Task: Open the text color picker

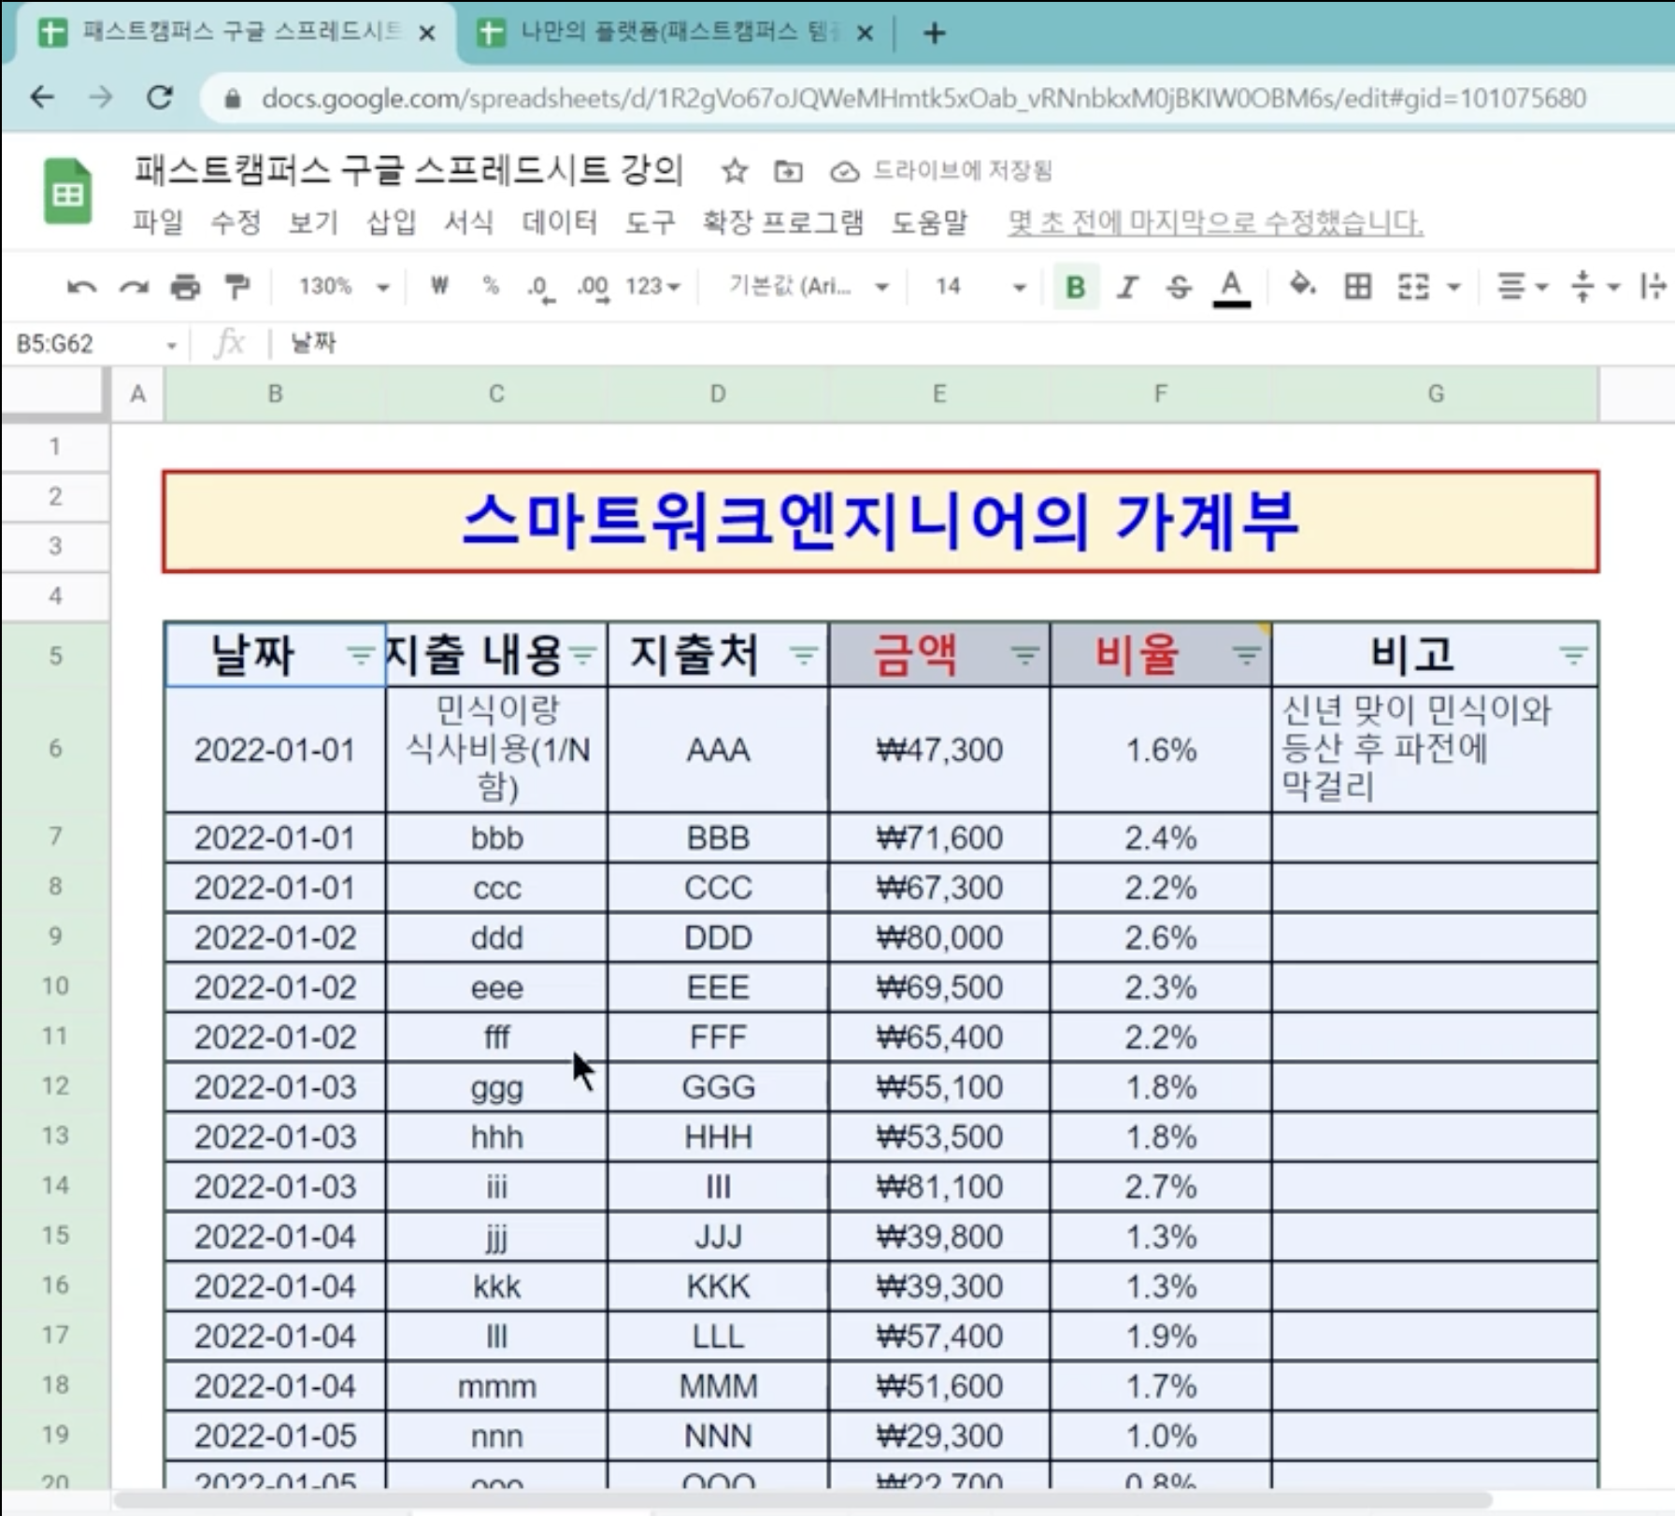Action: pos(1232,287)
